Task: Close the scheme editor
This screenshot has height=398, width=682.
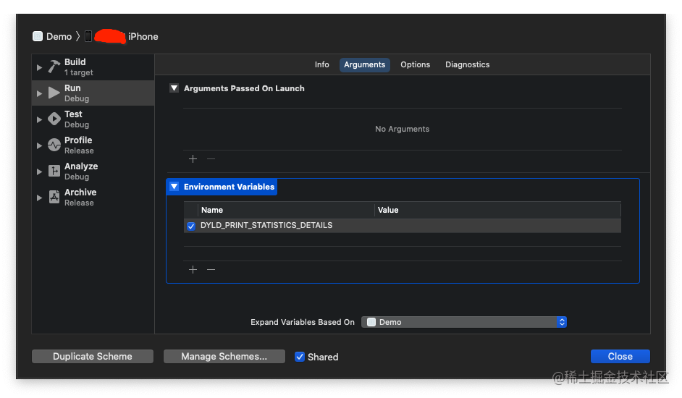Action: pos(620,356)
